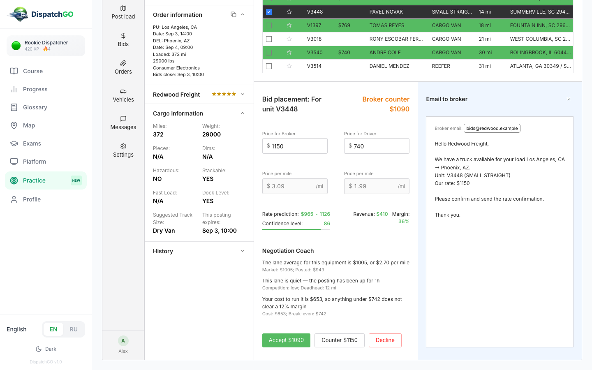Open the Map menu item
This screenshot has height=370, width=592.
46,125
